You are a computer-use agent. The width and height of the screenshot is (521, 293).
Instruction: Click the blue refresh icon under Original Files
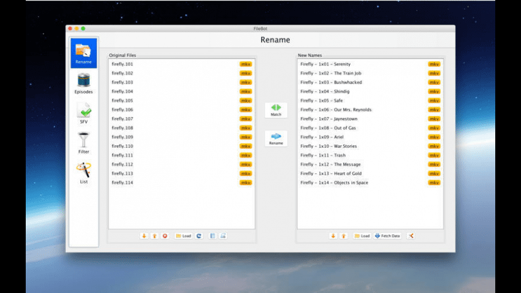[x=199, y=236]
